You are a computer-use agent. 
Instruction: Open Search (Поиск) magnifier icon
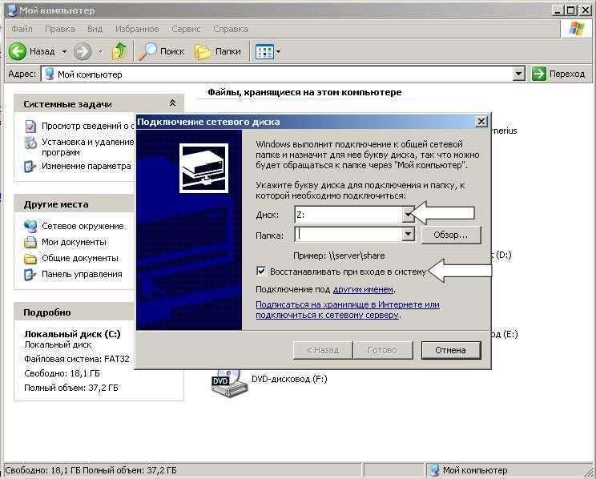coord(147,51)
